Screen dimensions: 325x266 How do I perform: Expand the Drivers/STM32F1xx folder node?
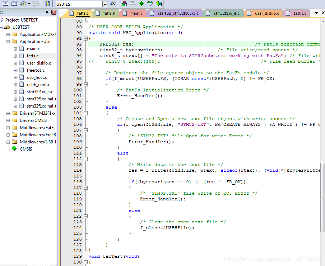(x=8, y=113)
